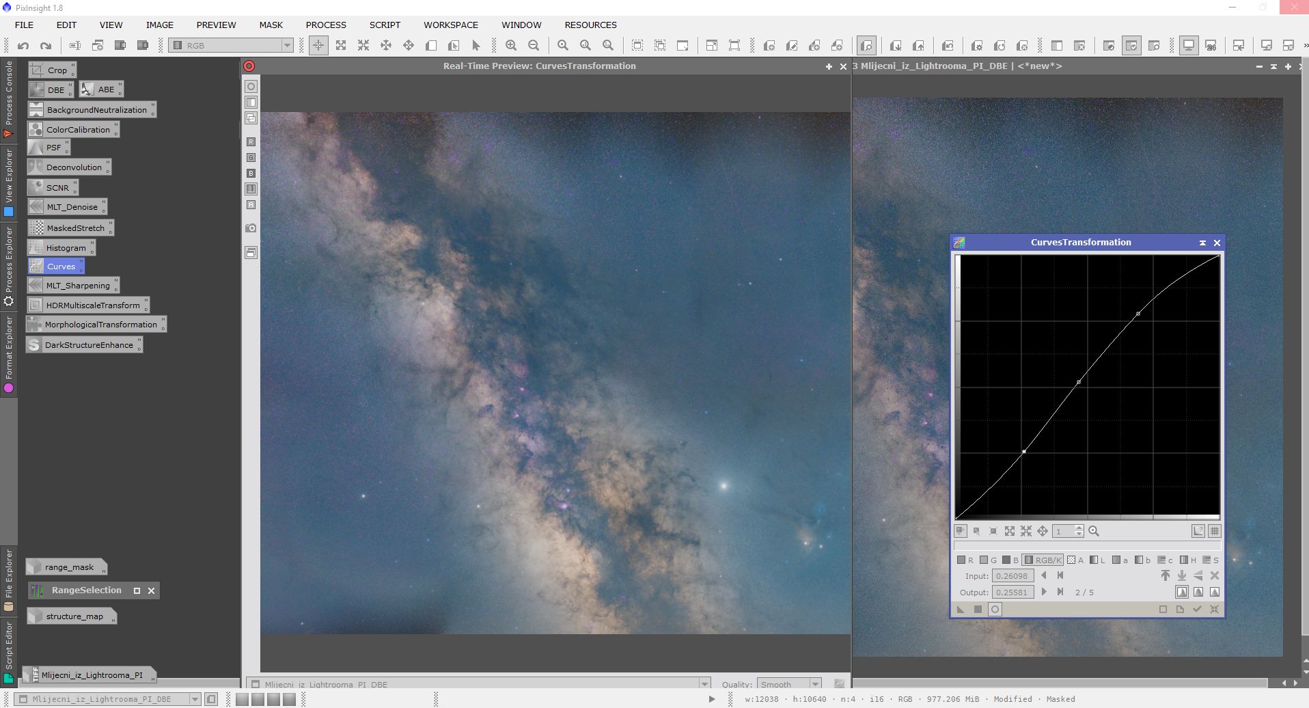1309x708 pixels.
Task: Expand the Mlijecni_iz_Lightrooma_PI_DBE view selector
Action: tap(195, 699)
